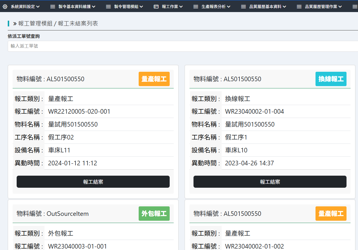Click the green 外包報工 badge

(154, 214)
